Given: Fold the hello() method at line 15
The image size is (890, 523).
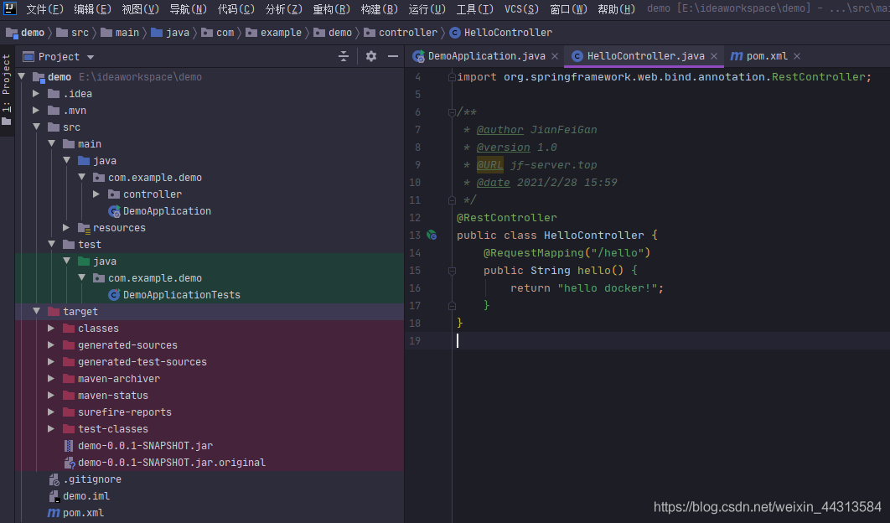Looking at the screenshot, I should coord(452,271).
